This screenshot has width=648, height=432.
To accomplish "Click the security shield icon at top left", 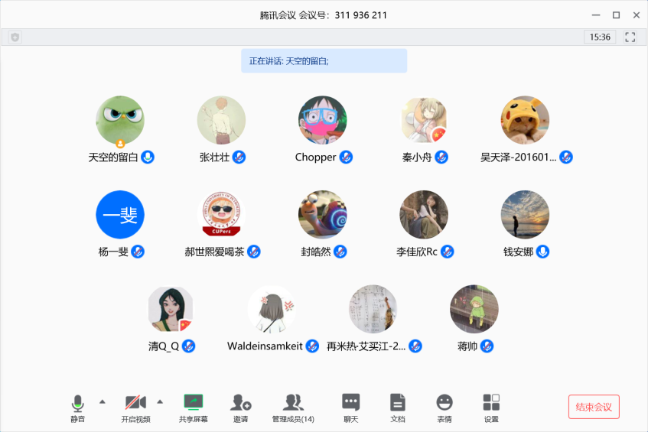I will (x=15, y=37).
